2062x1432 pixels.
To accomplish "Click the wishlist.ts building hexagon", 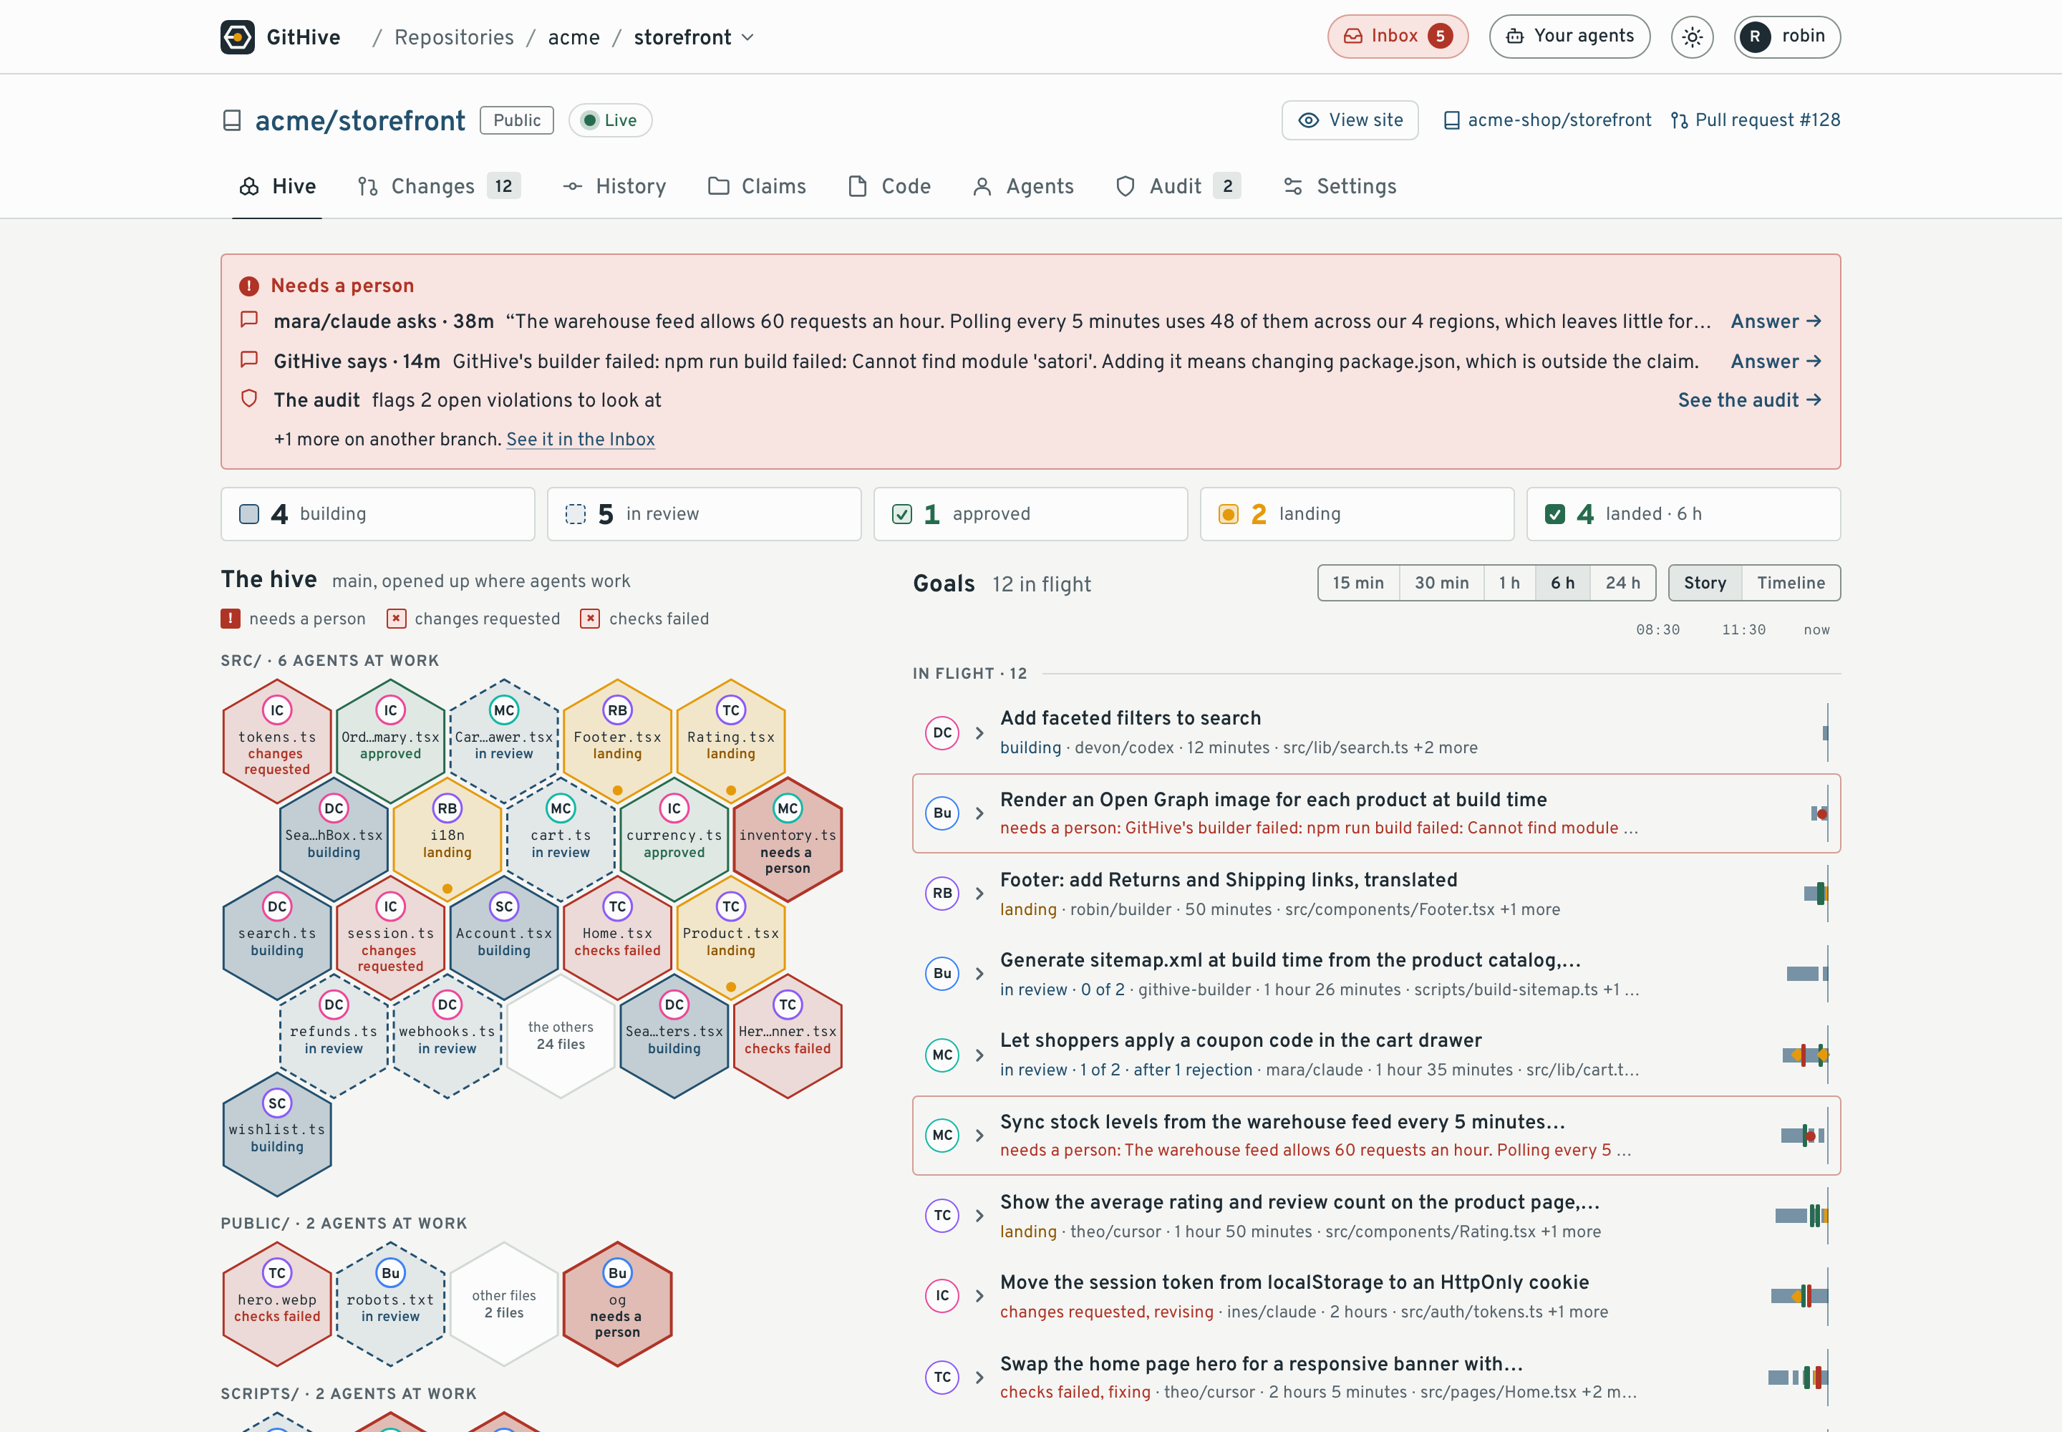I will point(277,1134).
